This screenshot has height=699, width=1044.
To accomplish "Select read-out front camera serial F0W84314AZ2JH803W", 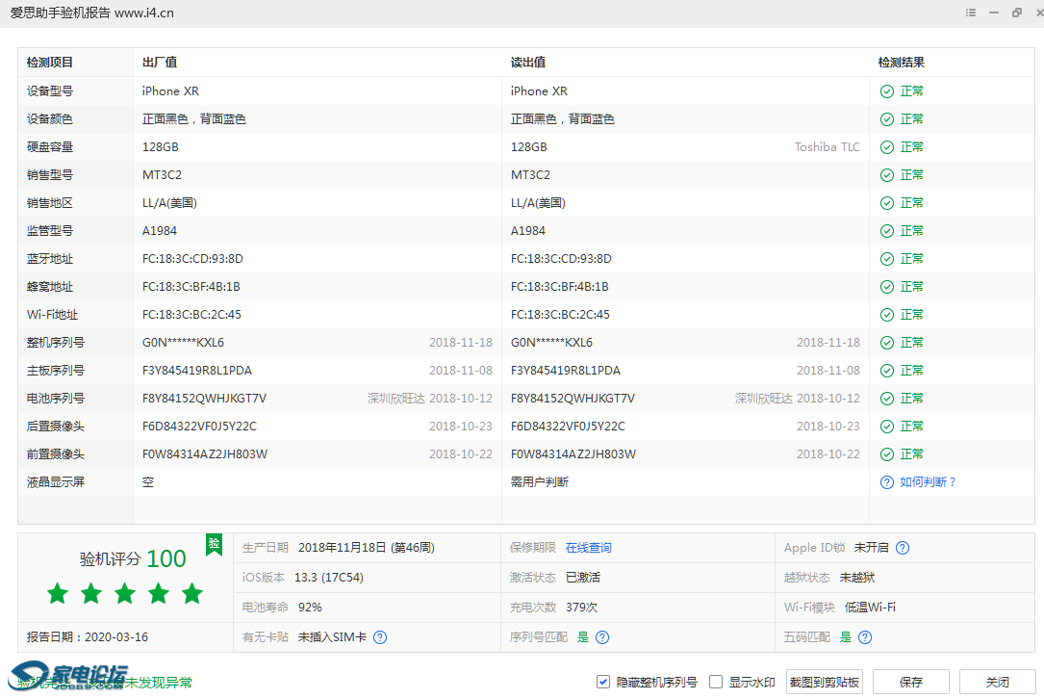I will (573, 454).
